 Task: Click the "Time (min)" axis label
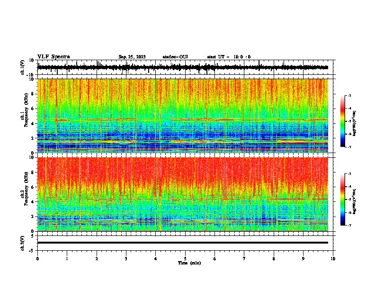189,263
